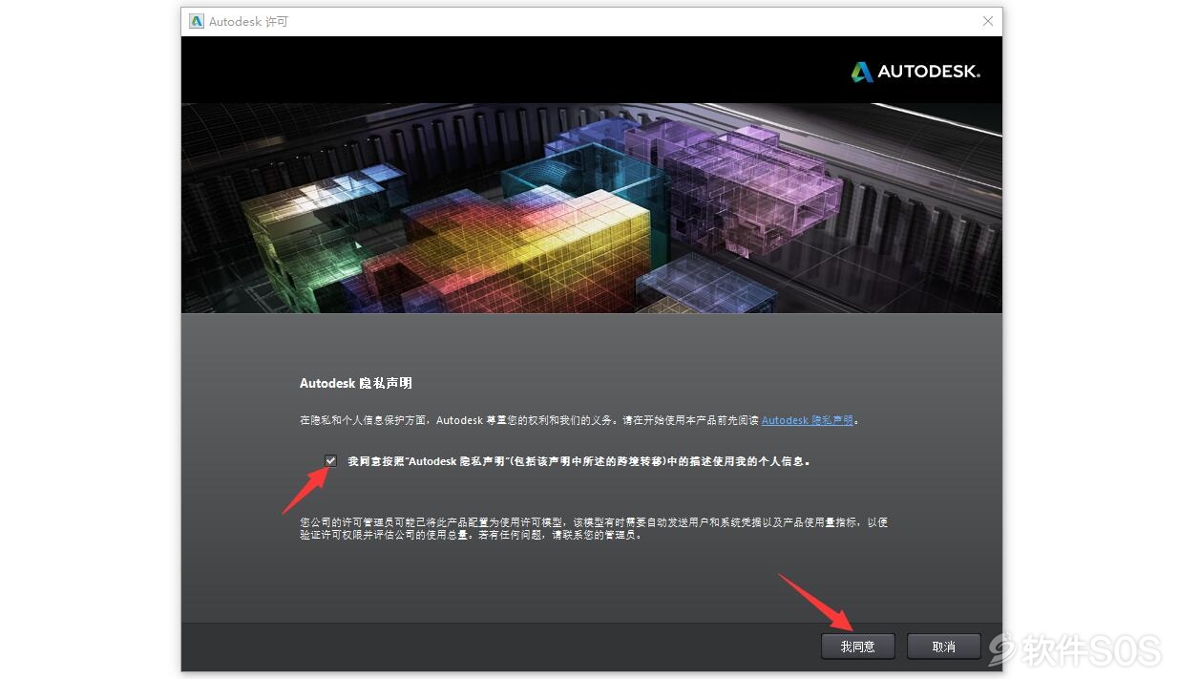Click the AUTODESK logo in header
Screen dimensions: 1178x679
pos(915,72)
